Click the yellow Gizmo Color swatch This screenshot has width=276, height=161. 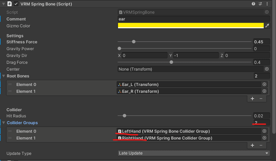190,25
